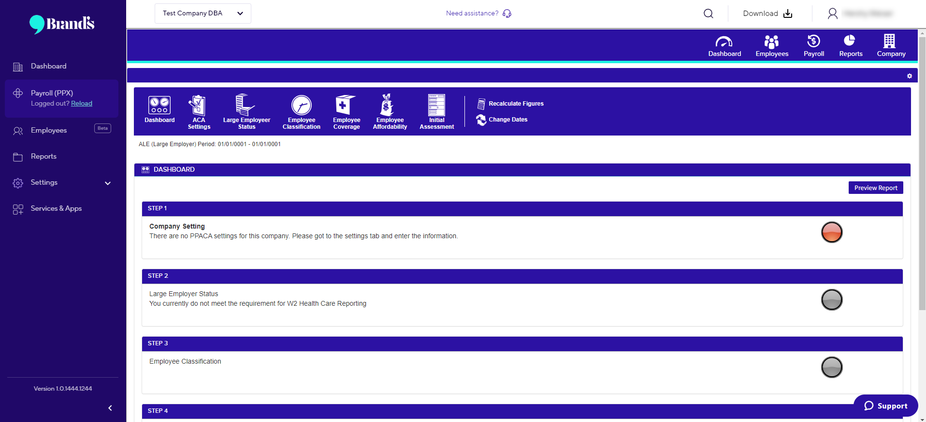This screenshot has height=422, width=926.
Task: Click the Download text button
Action: [760, 14]
